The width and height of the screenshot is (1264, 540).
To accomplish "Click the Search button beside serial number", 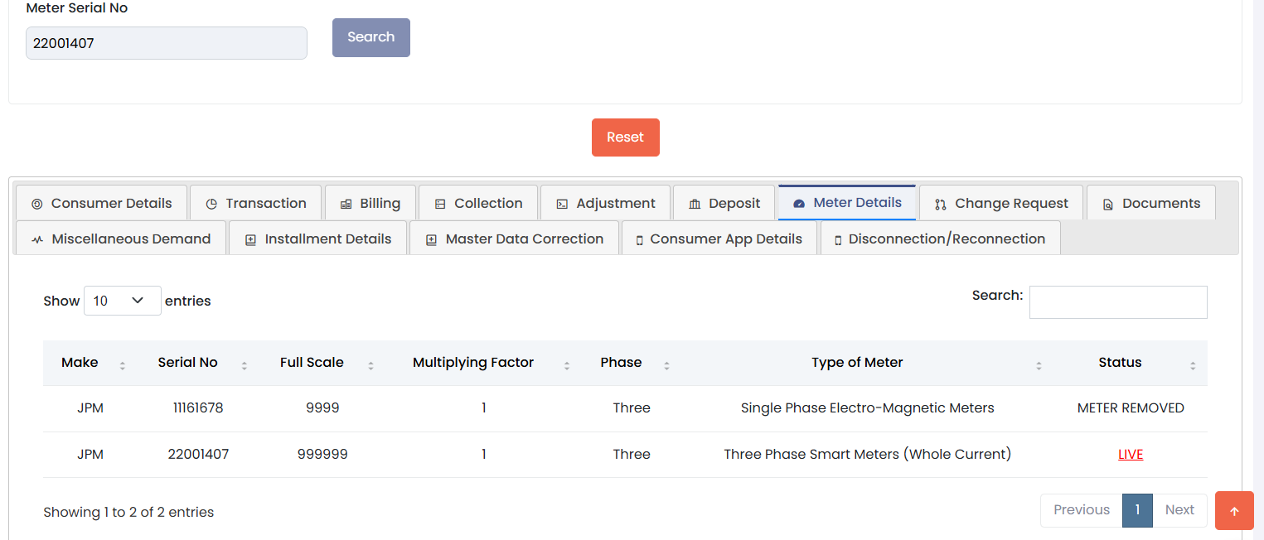I will (370, 37).
